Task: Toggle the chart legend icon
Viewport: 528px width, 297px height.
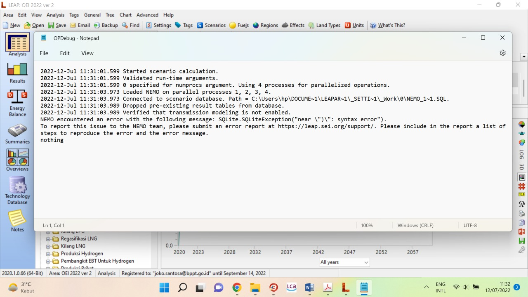Action: [522, 177]
